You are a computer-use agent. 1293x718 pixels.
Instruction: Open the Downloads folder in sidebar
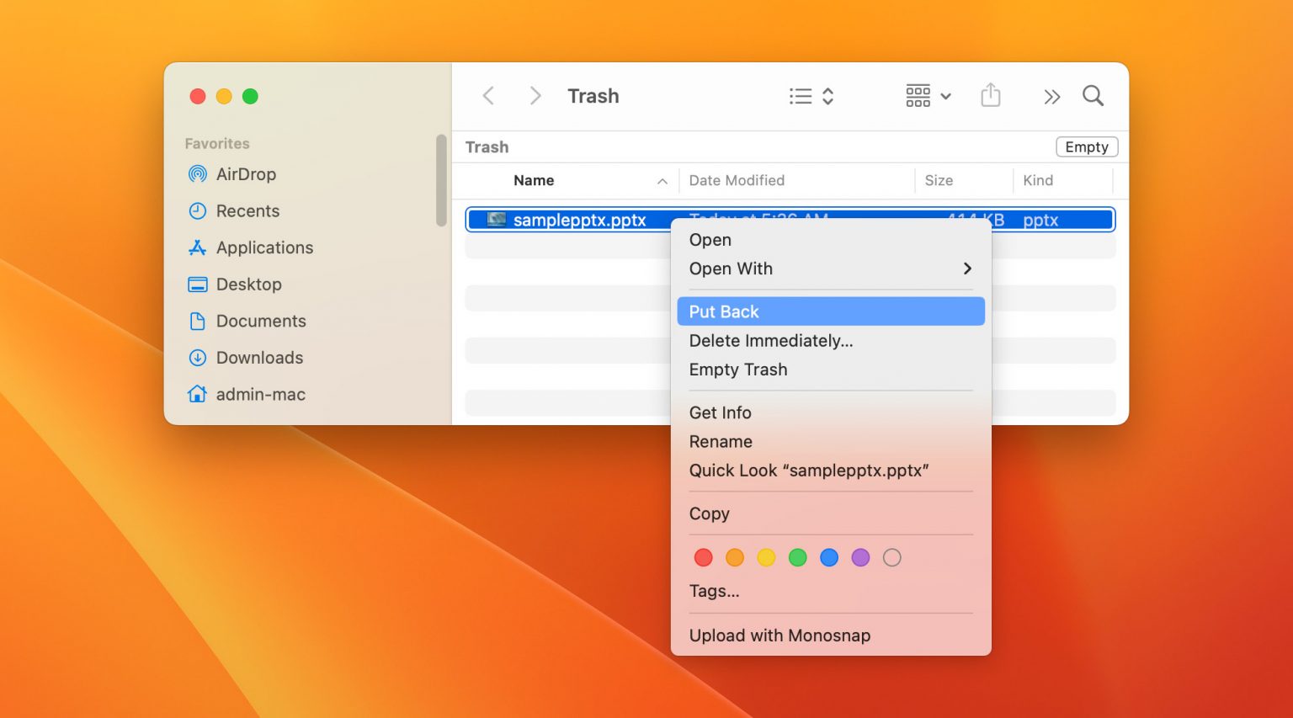point(259,358)
